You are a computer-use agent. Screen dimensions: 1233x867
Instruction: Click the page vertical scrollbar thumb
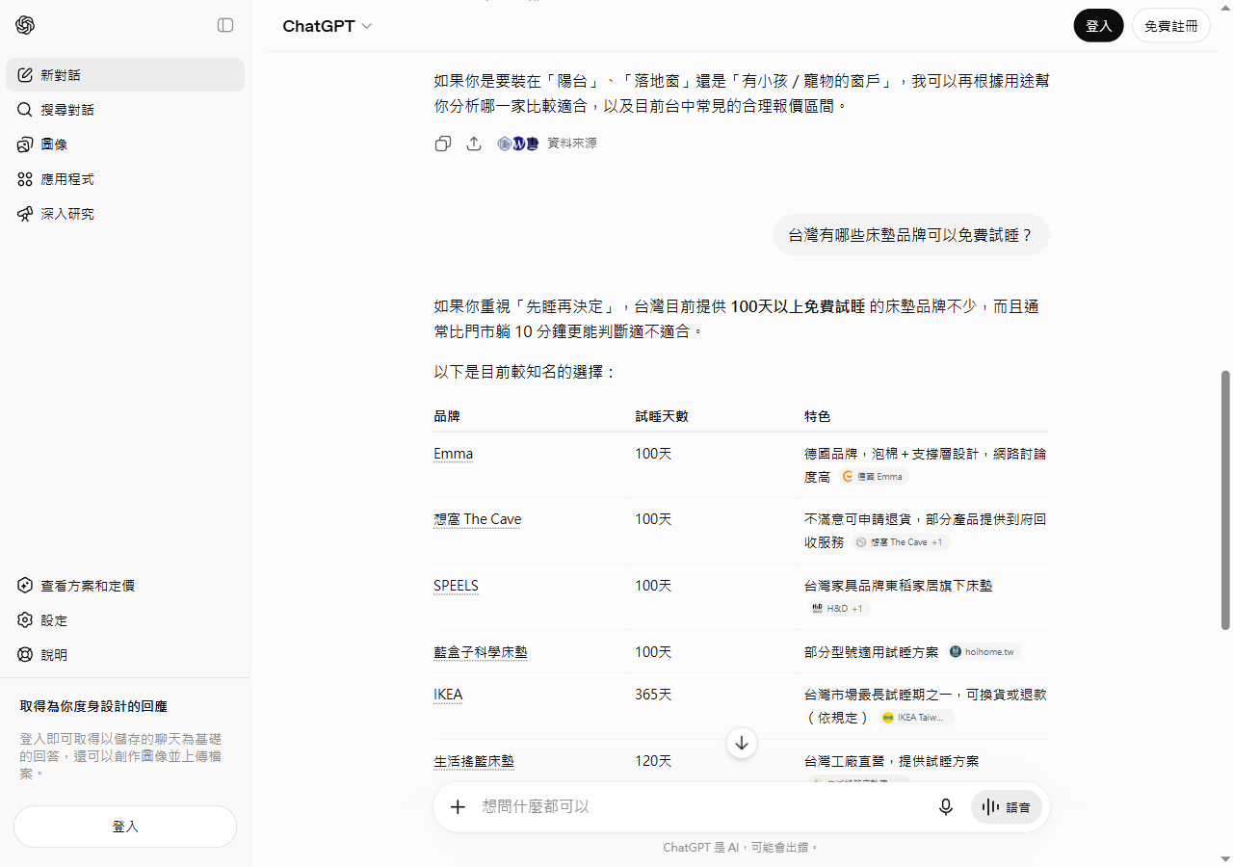(1225, 500)
